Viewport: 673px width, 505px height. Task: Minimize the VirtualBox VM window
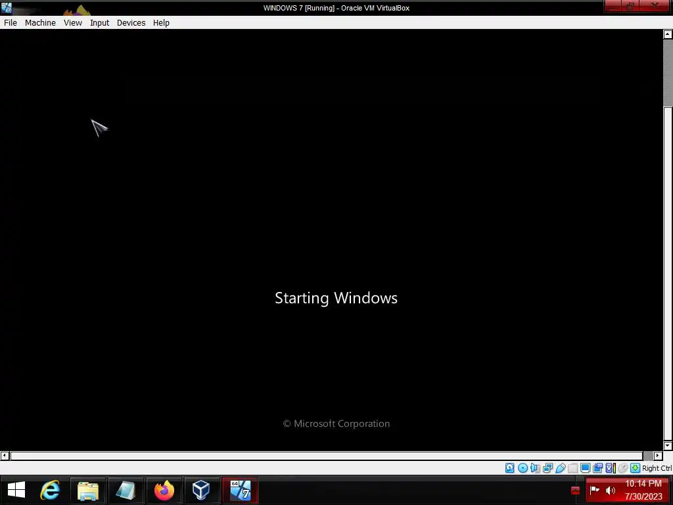coord(613,7)
